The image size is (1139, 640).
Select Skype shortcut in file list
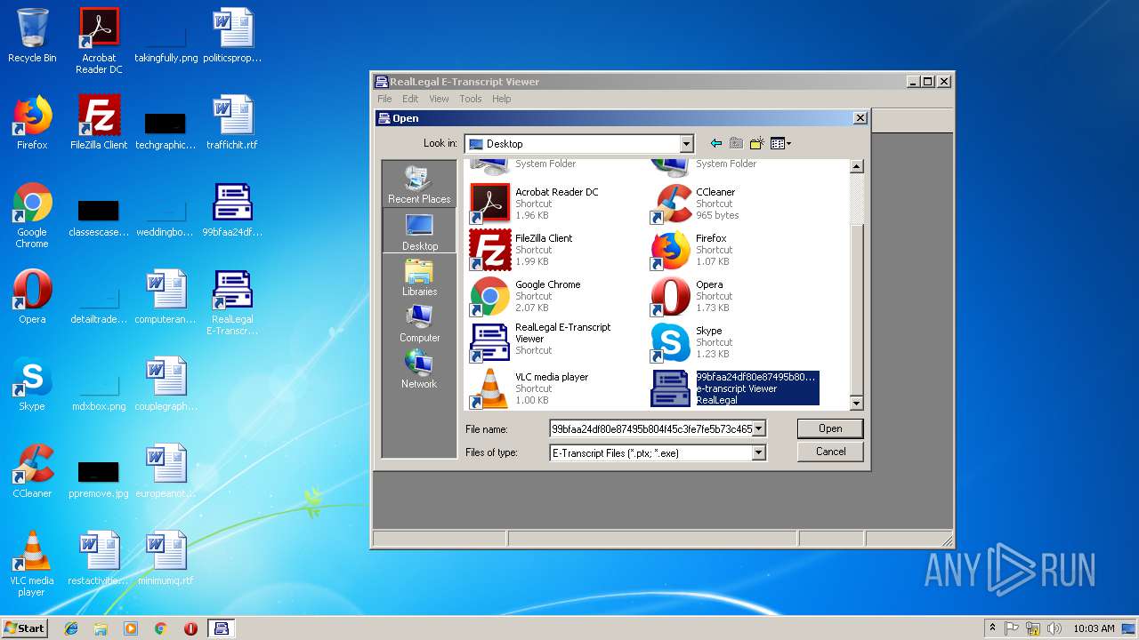click(x=692, y=342)
